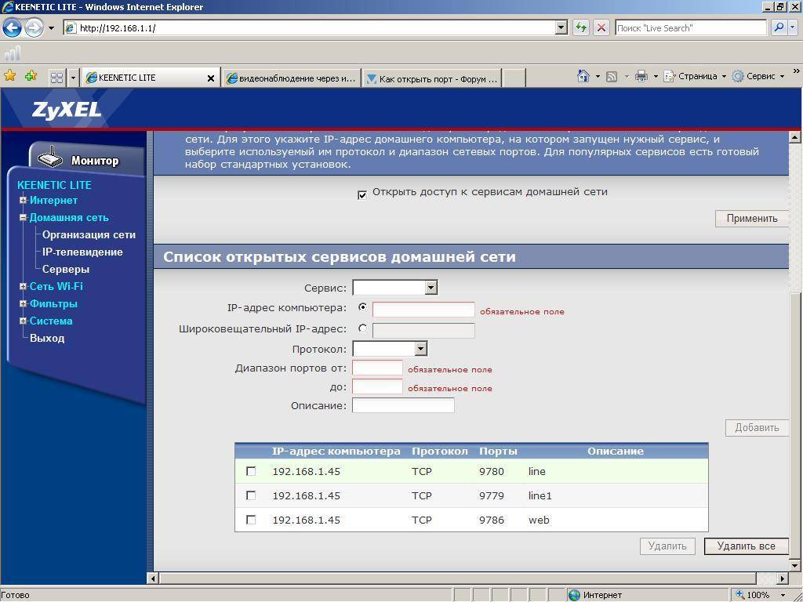803x602 pixels.
Task: Click the red Stop loading icon
Action: pyautogui.click(x=601, y=27)
